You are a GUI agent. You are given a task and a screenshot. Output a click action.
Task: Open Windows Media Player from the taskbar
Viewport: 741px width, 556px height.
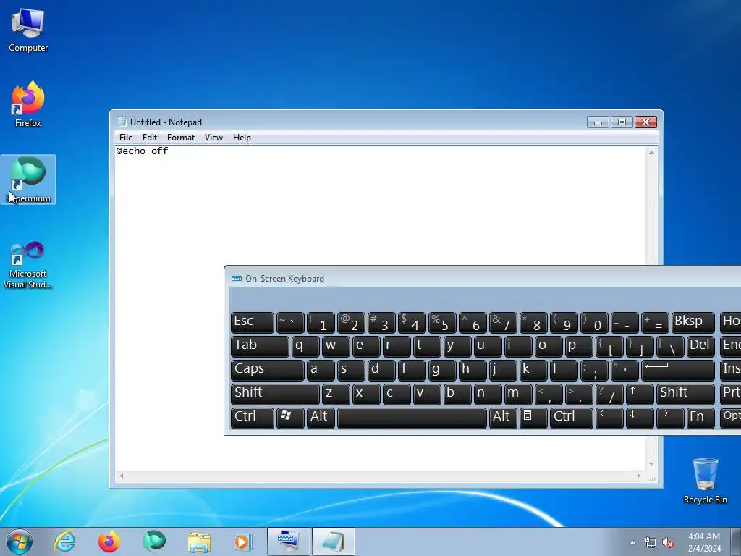coord(243,542)
